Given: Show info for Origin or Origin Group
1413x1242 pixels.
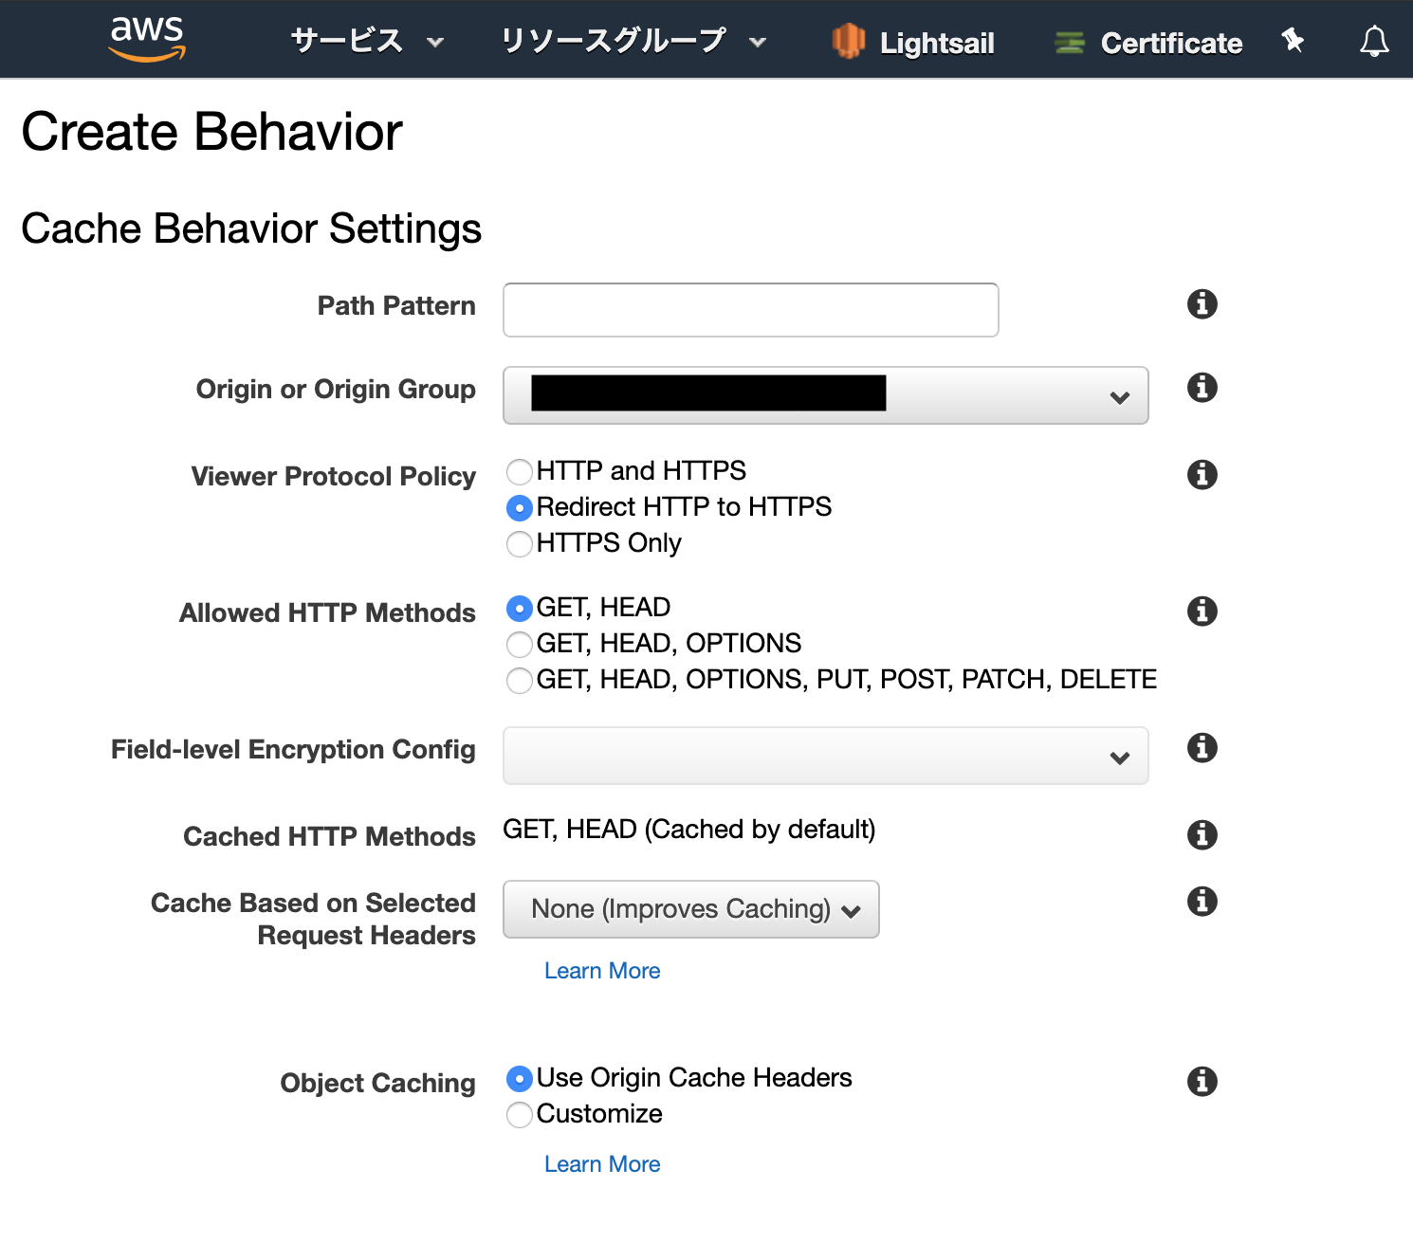Looking at the screenshot, I should [1202, 388].
